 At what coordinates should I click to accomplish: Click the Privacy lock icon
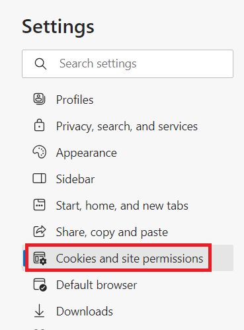39,125
